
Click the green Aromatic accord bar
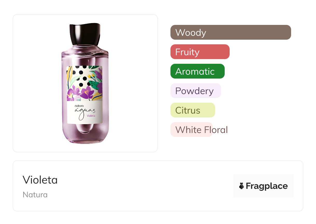click(197, 71)
